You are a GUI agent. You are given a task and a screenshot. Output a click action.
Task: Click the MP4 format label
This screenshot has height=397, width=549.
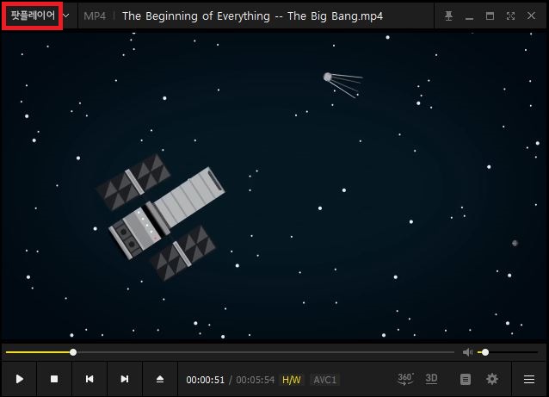pyautogui.click(x=95, y=16)
